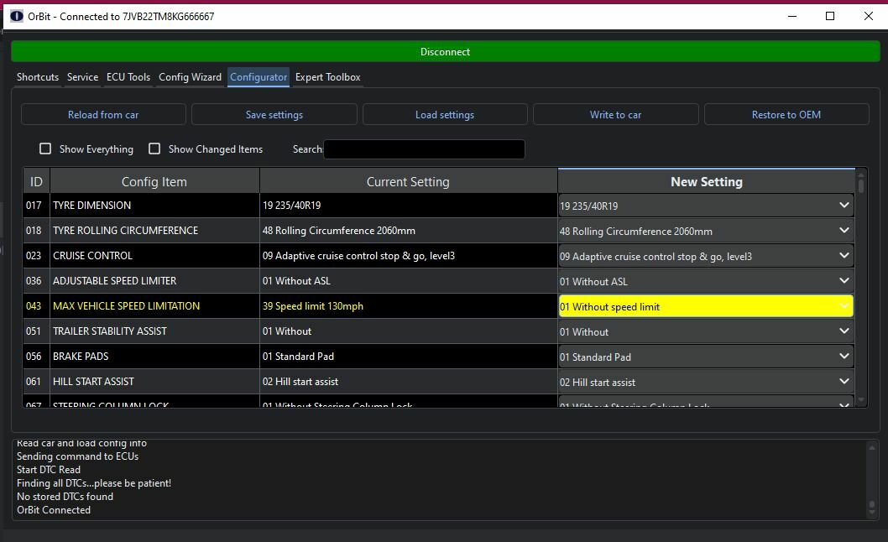Expand the Tyre Dimension new setting dropdown
Screen dimensions: 888x542
[706, 206]
